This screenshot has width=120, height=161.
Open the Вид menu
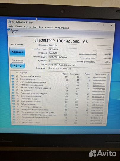pos(35,27)
